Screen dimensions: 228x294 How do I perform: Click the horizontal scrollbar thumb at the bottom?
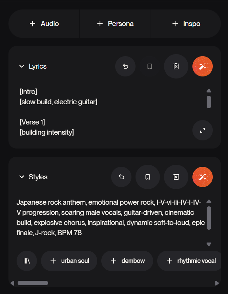coord(33,283)
